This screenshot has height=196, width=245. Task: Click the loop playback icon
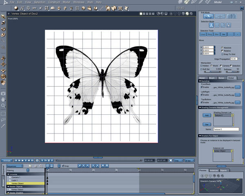pyautogui.click(x=37, y=160)
